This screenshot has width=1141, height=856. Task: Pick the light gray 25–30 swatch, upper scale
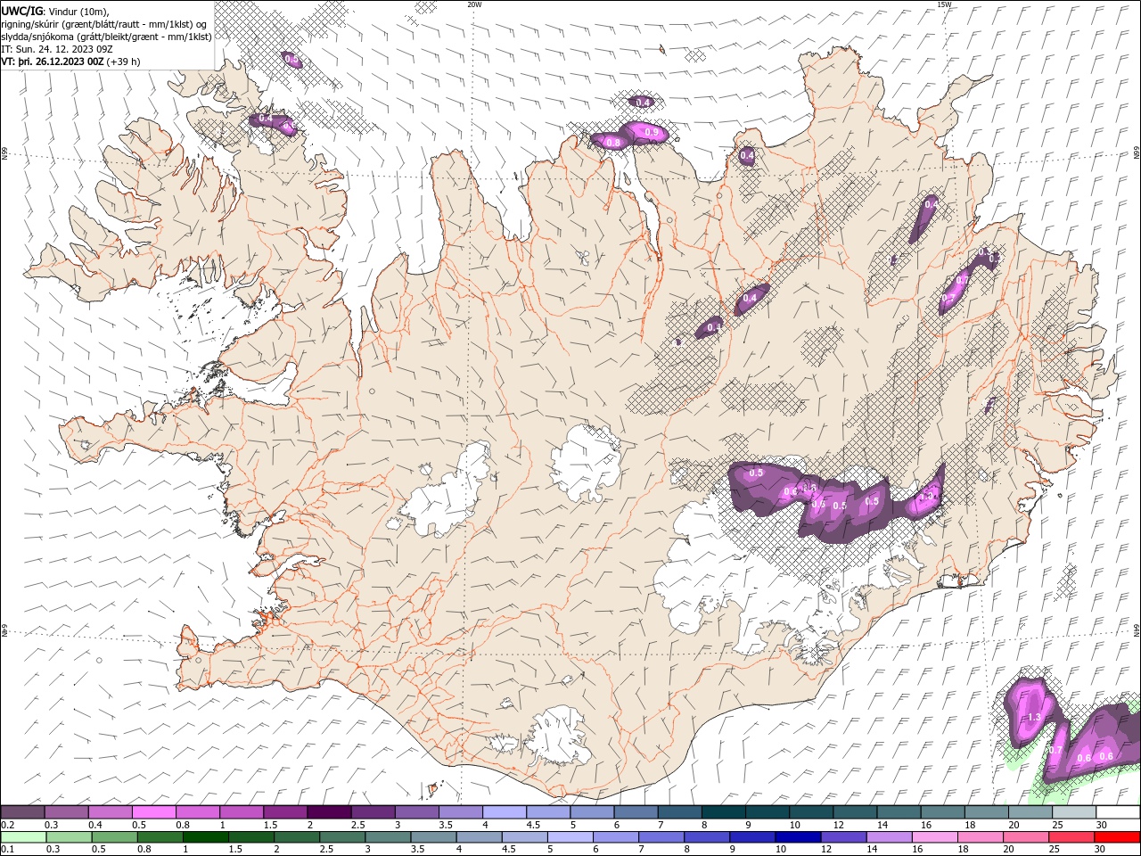(1073, 812)
